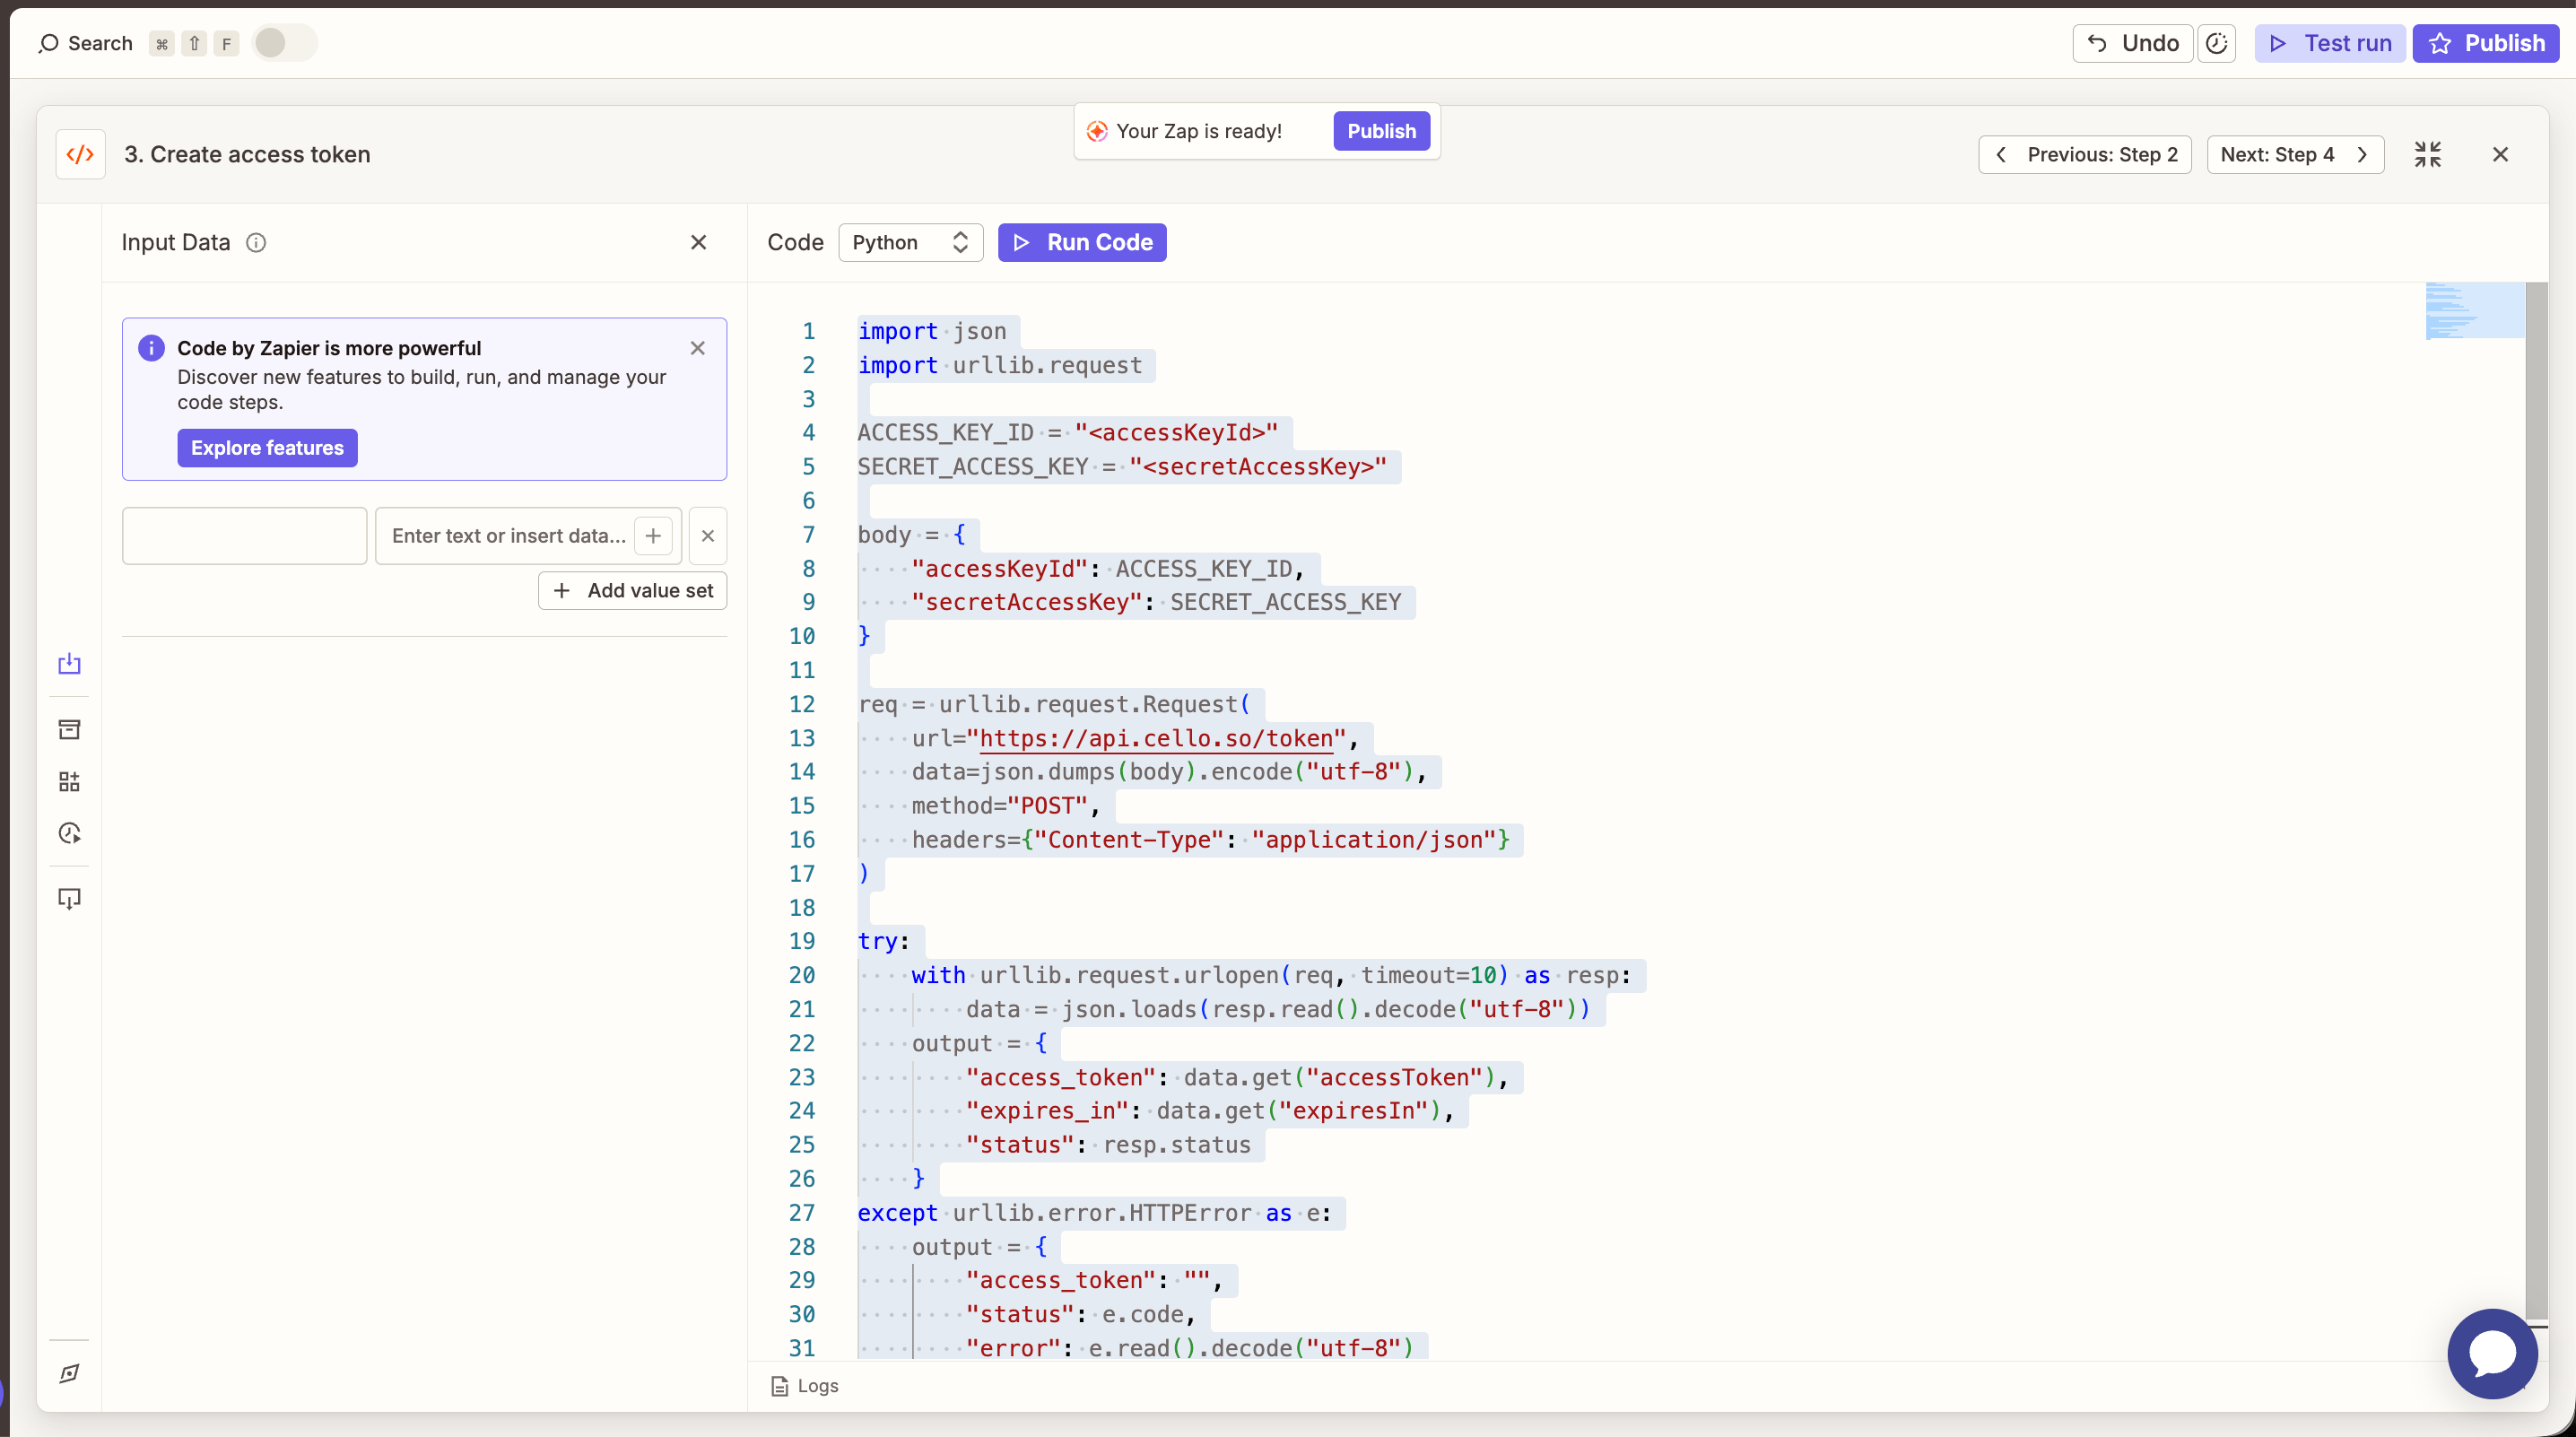The width and height of the screenshot is (2576, 1437).
Task: Click 'Enter text or insert data' field
Action: pos(508,536)
